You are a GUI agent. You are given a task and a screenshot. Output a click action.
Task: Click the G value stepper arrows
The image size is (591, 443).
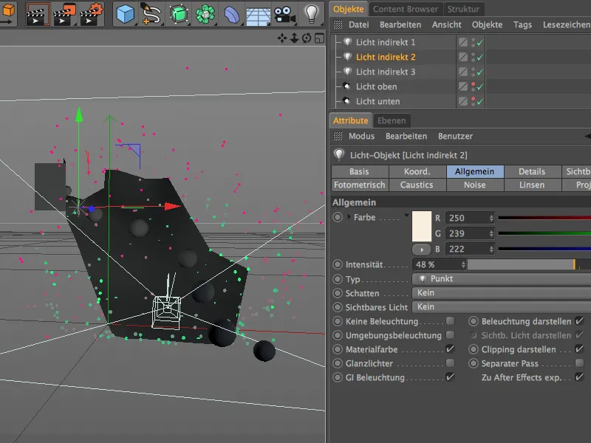tap(491, 233)
